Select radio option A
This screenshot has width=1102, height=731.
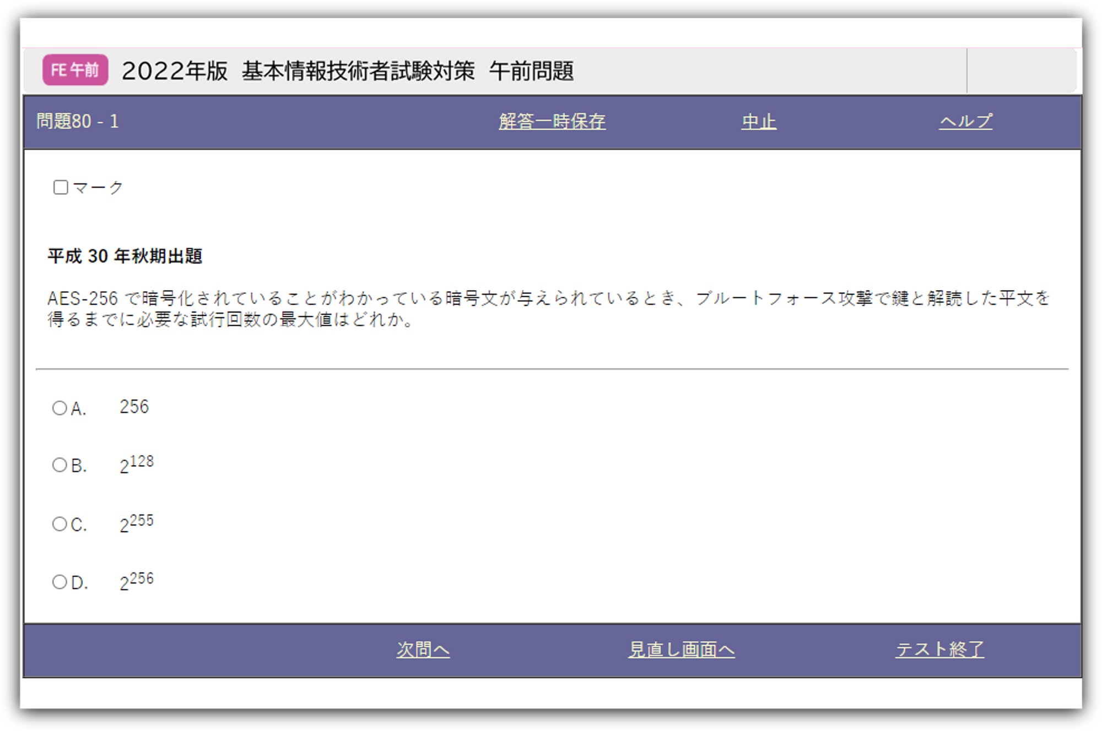60,408
